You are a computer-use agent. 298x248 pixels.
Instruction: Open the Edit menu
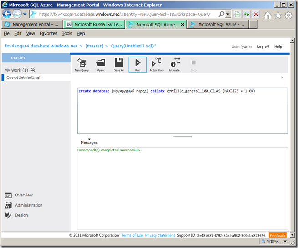point(18,33)
